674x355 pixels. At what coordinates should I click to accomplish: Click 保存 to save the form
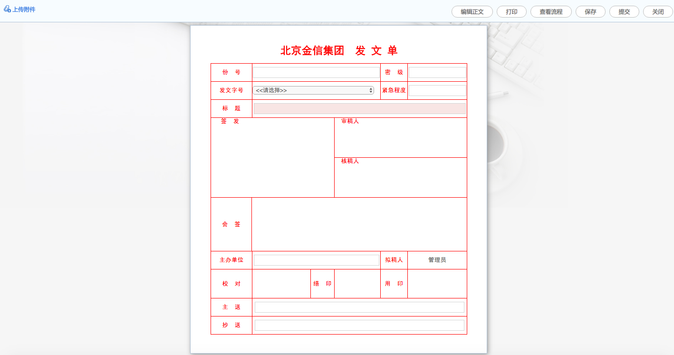pyautogui.click(x=590, y=11)
